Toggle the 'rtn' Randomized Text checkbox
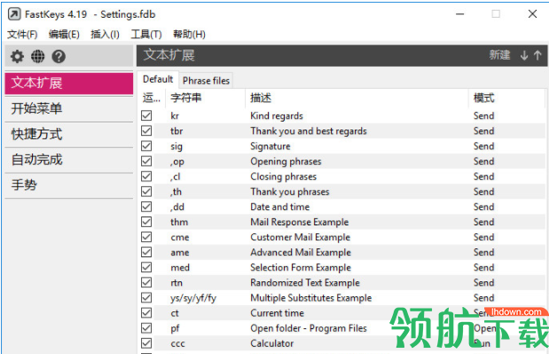549x354 pixels. pos(146,282)
